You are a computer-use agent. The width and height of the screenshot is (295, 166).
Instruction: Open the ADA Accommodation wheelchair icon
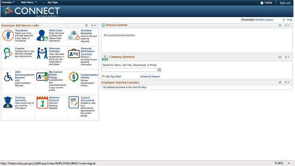tap(8, 77)
